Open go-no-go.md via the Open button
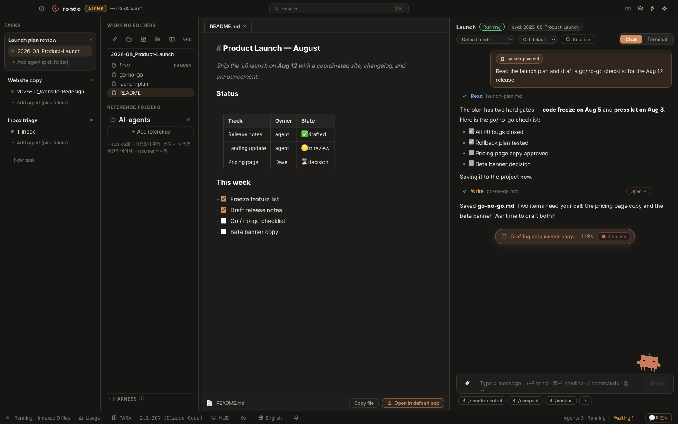Viewport: 678px width, 424px height. tap(638, 191)
